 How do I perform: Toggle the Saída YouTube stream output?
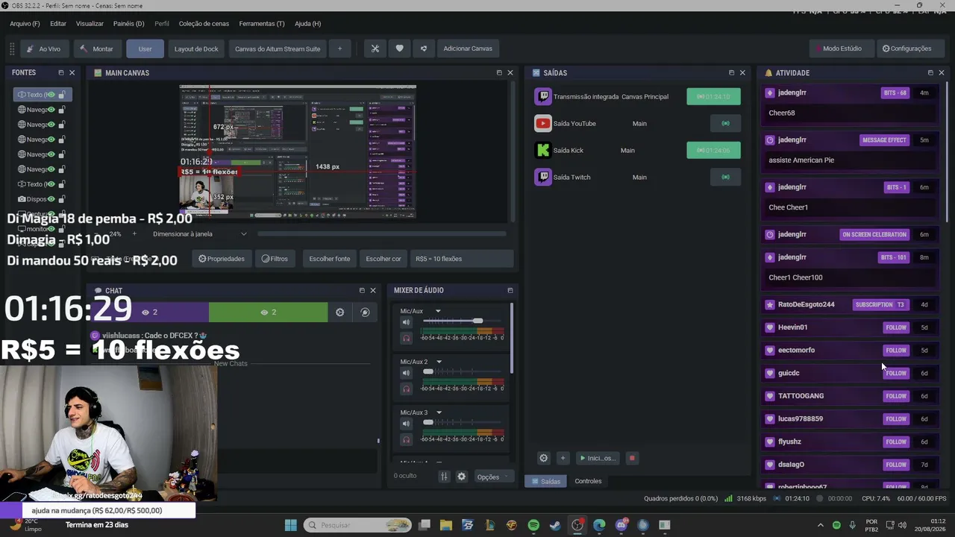click(725, 124)
